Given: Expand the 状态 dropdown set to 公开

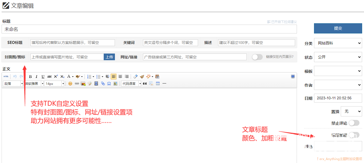Looking at the screenshot, I should 338,57.
